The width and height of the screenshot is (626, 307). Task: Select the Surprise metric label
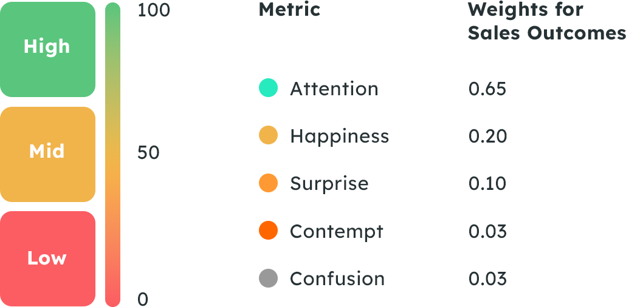coord(329,183)
